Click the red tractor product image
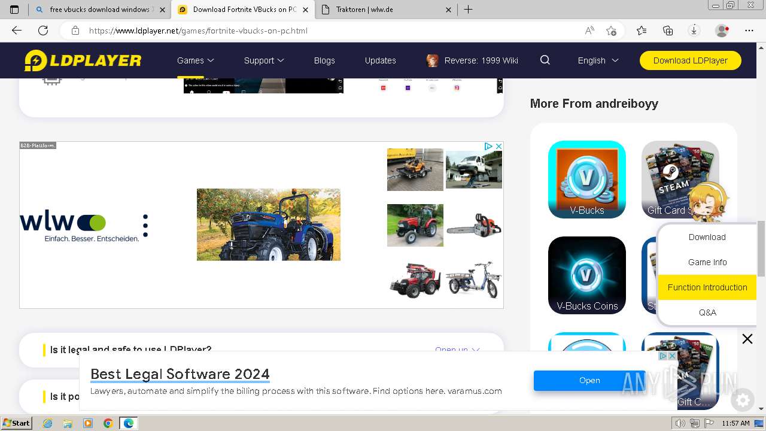Image resolution: width=766 pixels, height=431 pixels. [x=415, y=225]
